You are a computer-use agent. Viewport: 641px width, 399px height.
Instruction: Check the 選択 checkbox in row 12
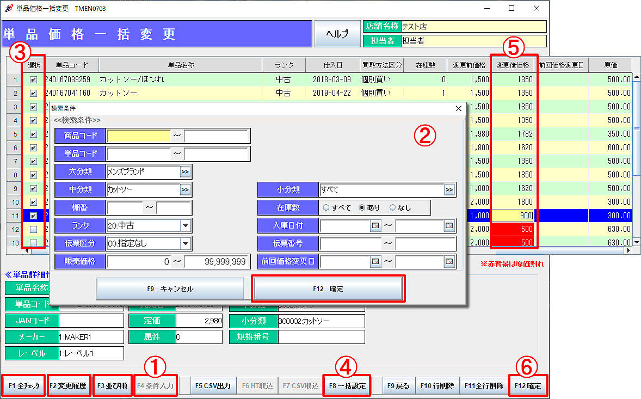pyautogui.click(x=33, y=229)
